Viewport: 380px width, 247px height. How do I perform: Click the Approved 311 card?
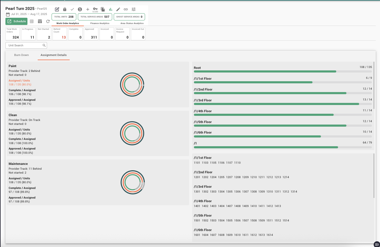pyautogui.click(x=91, y=34)
